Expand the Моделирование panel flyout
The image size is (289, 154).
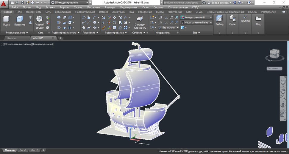click(x=17, y=33)
